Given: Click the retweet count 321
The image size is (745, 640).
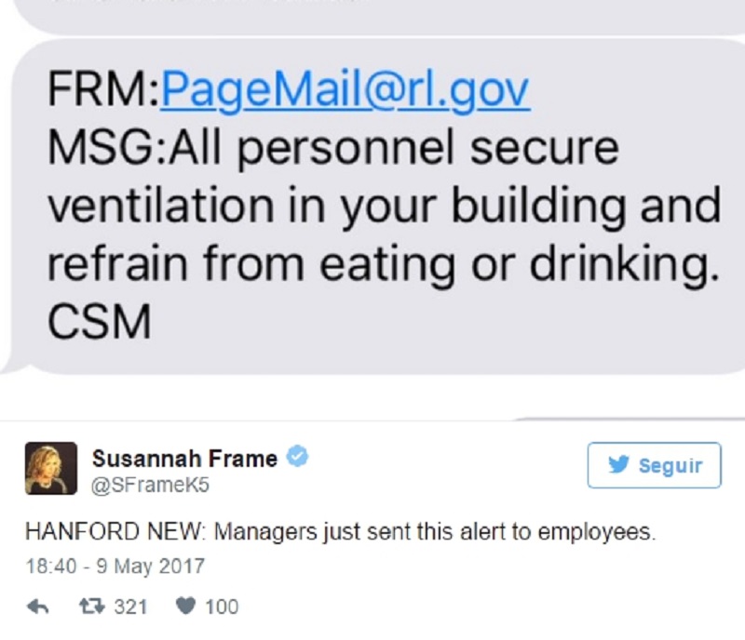Looking at the screenshot, I should tap(130, 607).
